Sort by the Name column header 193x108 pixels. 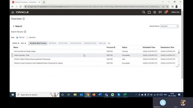[x=16, y=47]
